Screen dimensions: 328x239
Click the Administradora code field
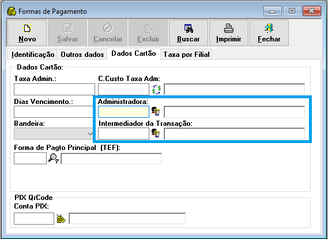(x=123, y=111)
